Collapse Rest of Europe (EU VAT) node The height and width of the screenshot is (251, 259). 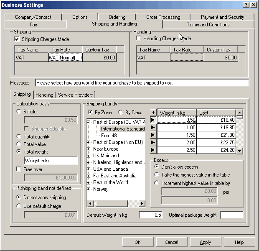(89, 122)
